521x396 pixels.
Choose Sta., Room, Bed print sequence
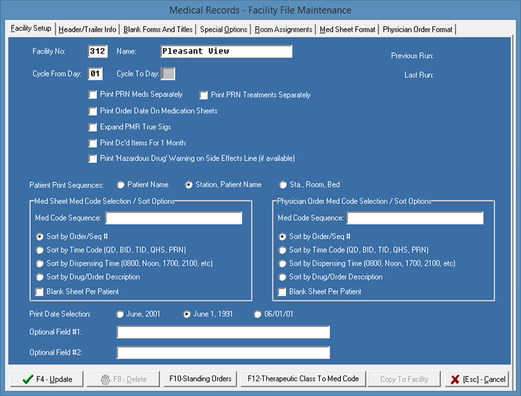tap(283, 185)
